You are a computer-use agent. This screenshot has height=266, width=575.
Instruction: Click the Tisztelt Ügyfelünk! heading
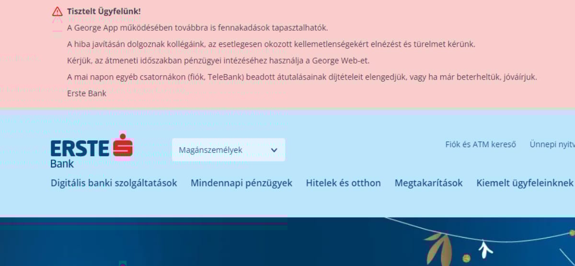tap(104, 11)
